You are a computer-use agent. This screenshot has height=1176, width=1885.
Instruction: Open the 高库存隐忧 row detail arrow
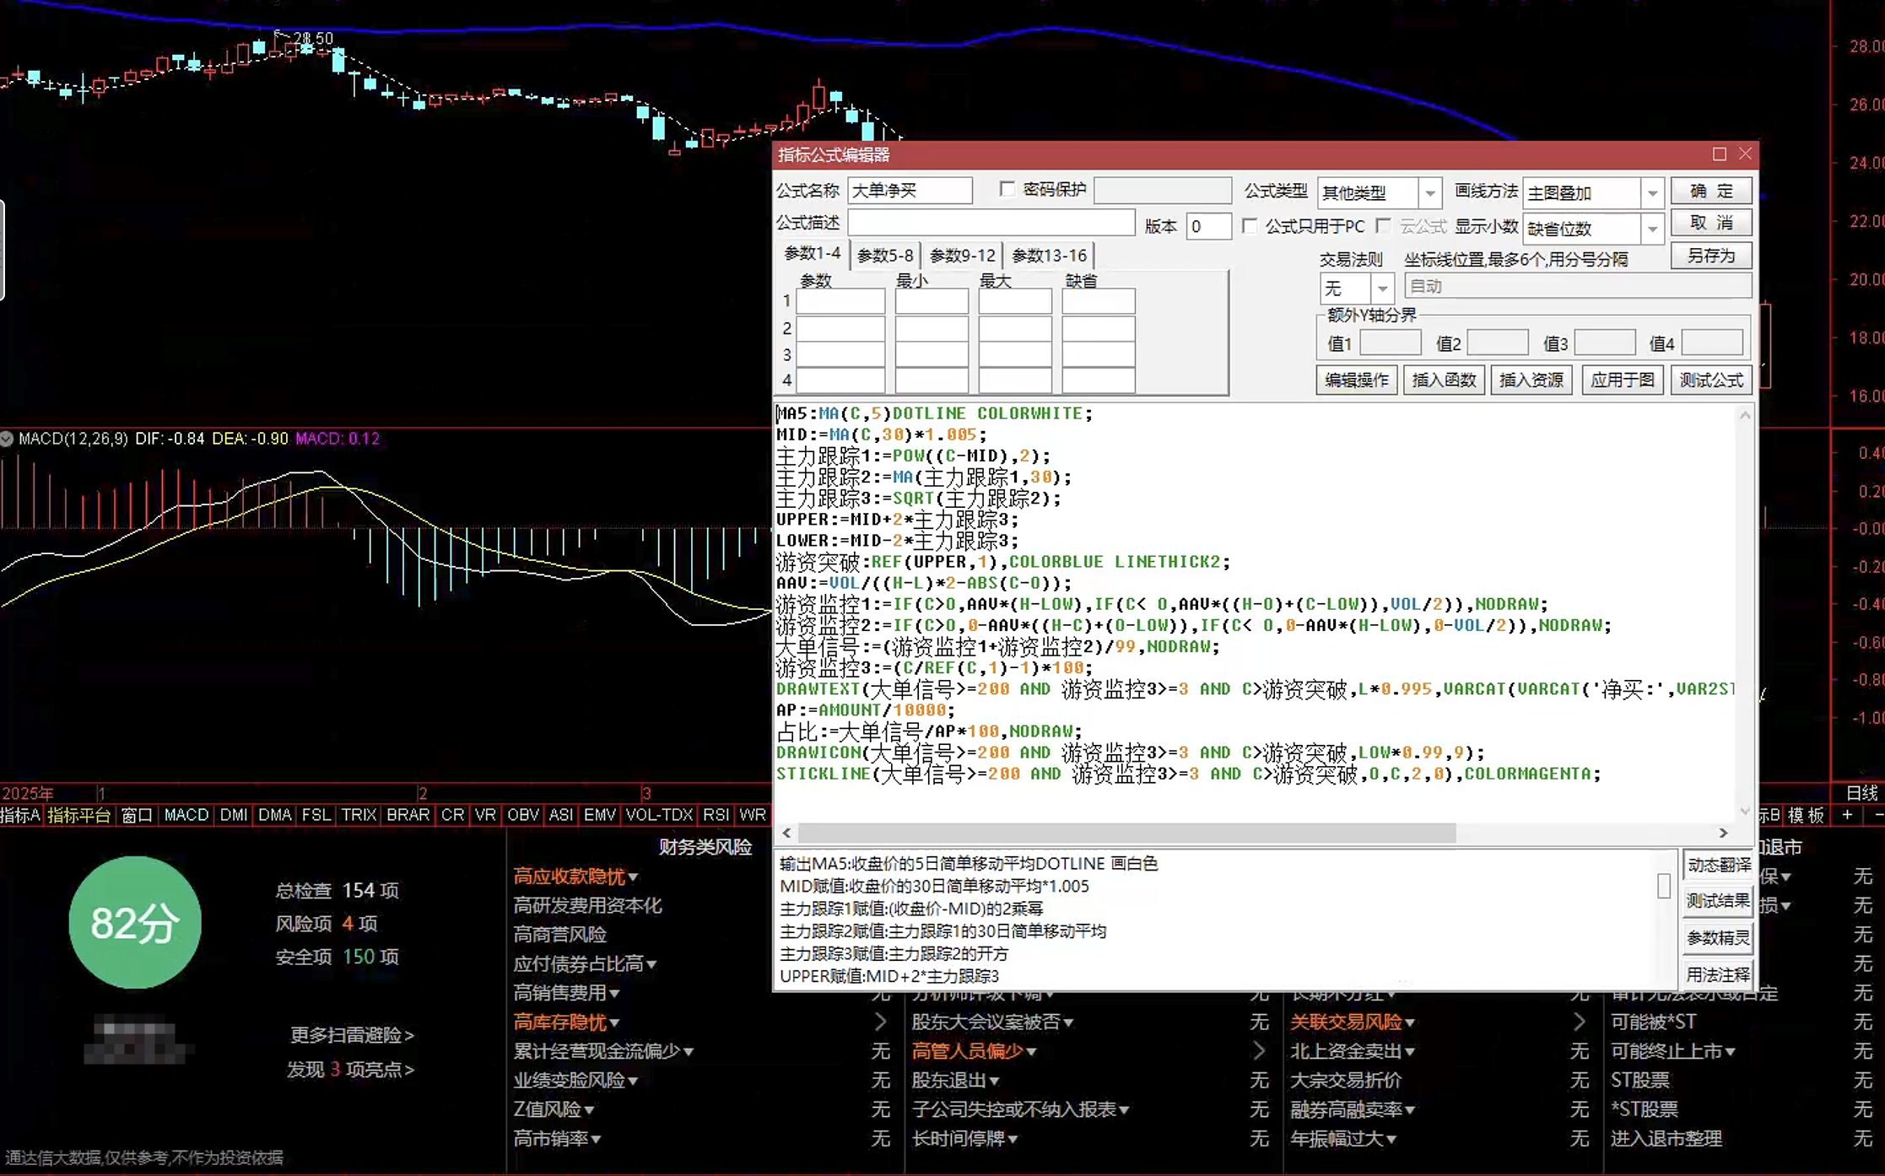880,1022
